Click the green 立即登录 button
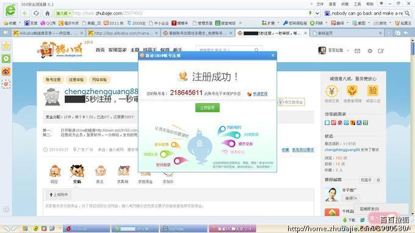This screenshot has width=415, height=233. coord(208,107)
